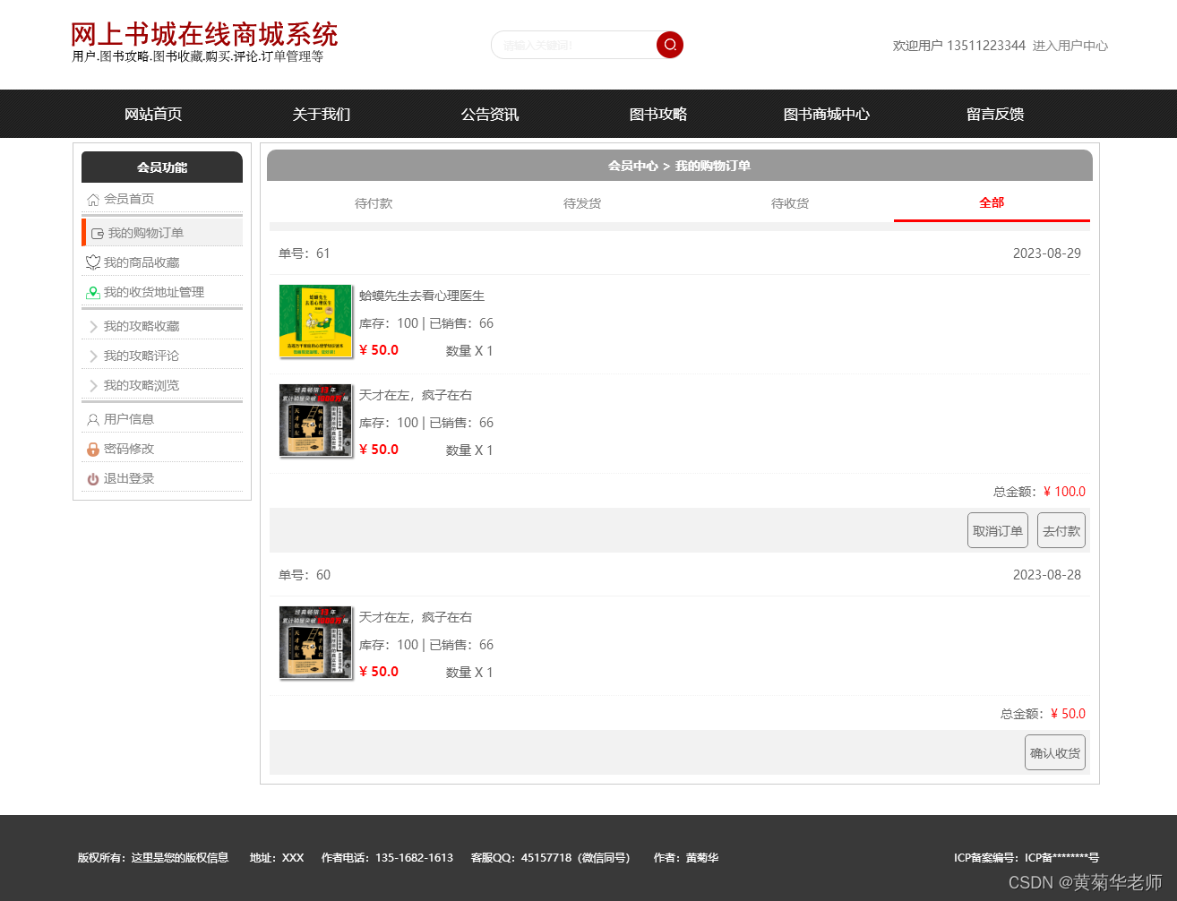
Task: Click 确认收货 for order 60
Action: tap(1054, 752)
